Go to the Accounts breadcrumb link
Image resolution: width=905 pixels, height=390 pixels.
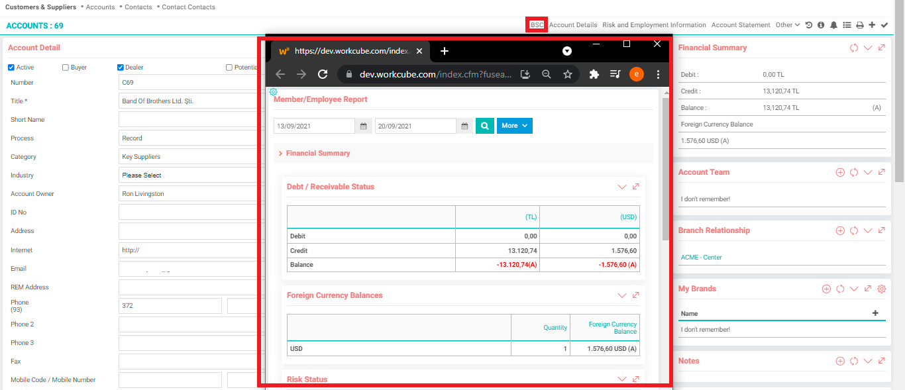tap(101, 7)
